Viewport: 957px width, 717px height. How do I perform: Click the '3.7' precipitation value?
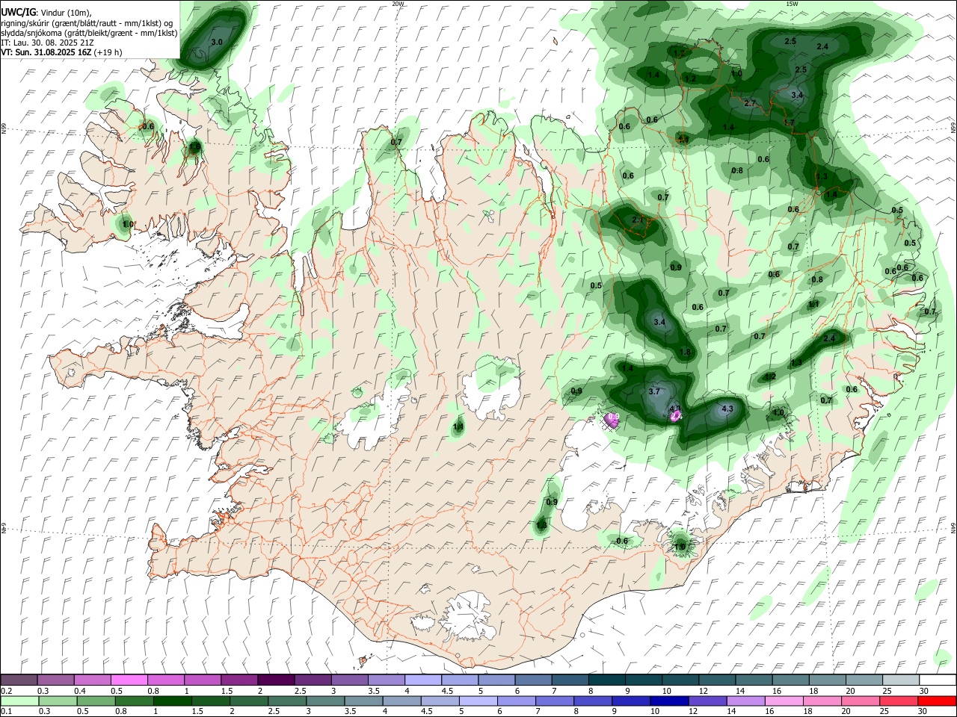(655, 391)
